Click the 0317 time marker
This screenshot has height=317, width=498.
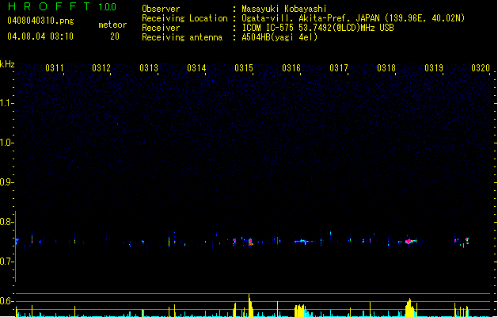(x=339, y=67)
